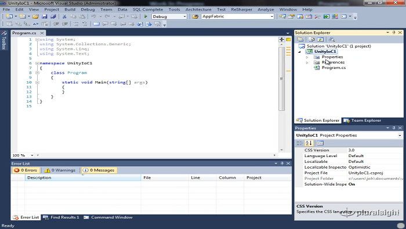This screenshot has width=406, height=229.
Task: Open the Command Window toolbar icon
Action: tap(343, 17)
